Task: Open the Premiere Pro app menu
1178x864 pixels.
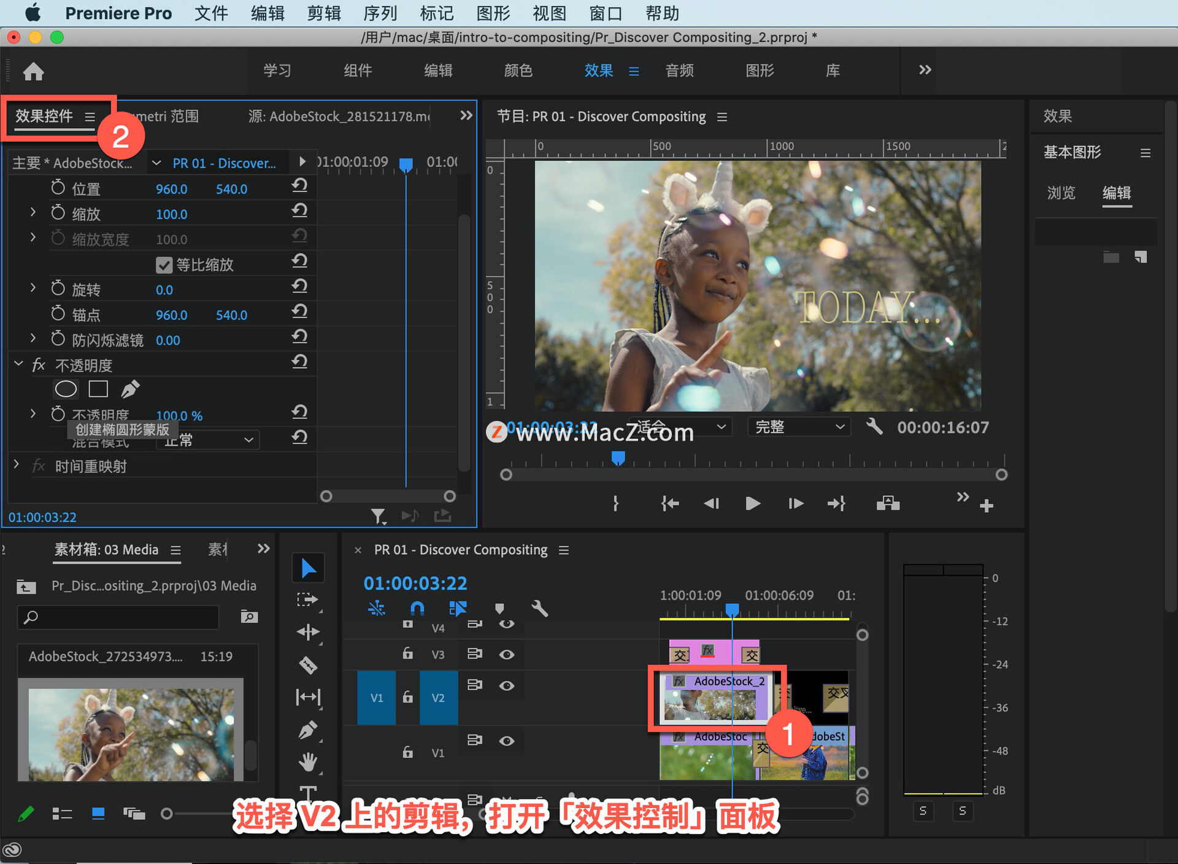Action: coord(118,13)
